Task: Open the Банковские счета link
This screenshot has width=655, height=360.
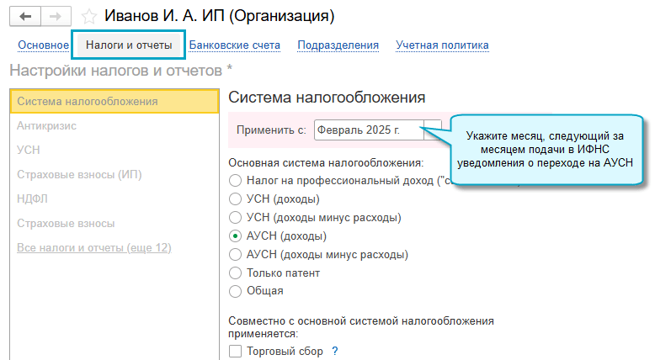Action: tap(235, 45)
